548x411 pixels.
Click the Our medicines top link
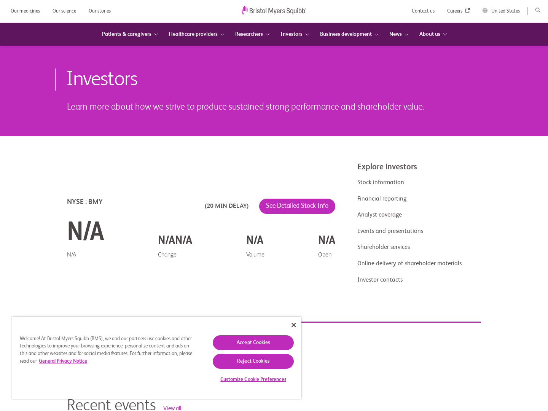point(25,11)
